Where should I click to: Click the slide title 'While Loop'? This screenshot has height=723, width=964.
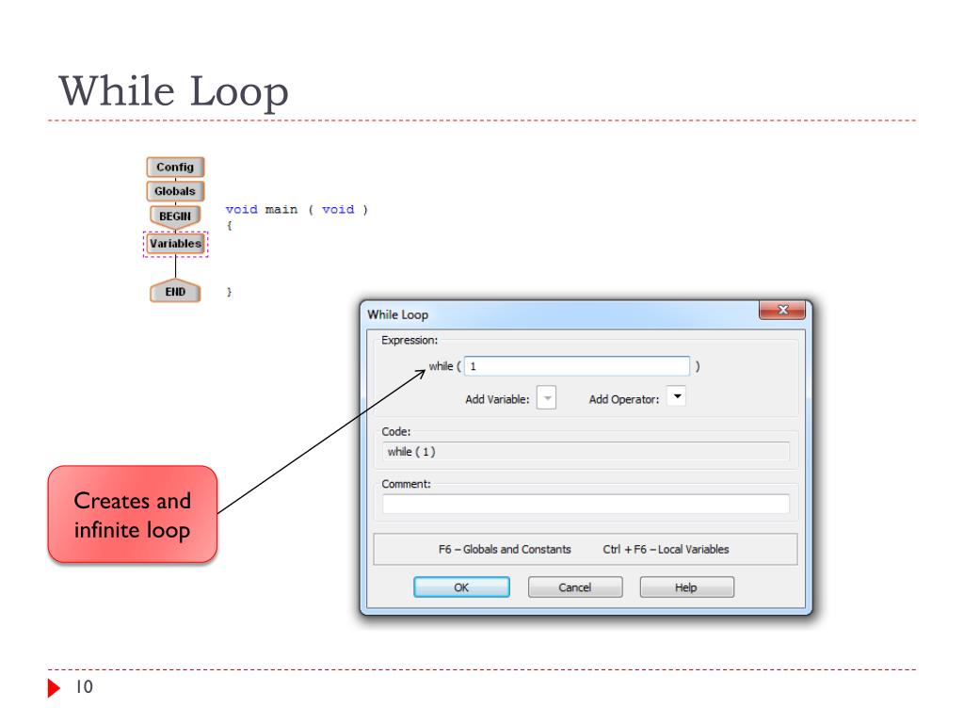click(x=173, y=91)
